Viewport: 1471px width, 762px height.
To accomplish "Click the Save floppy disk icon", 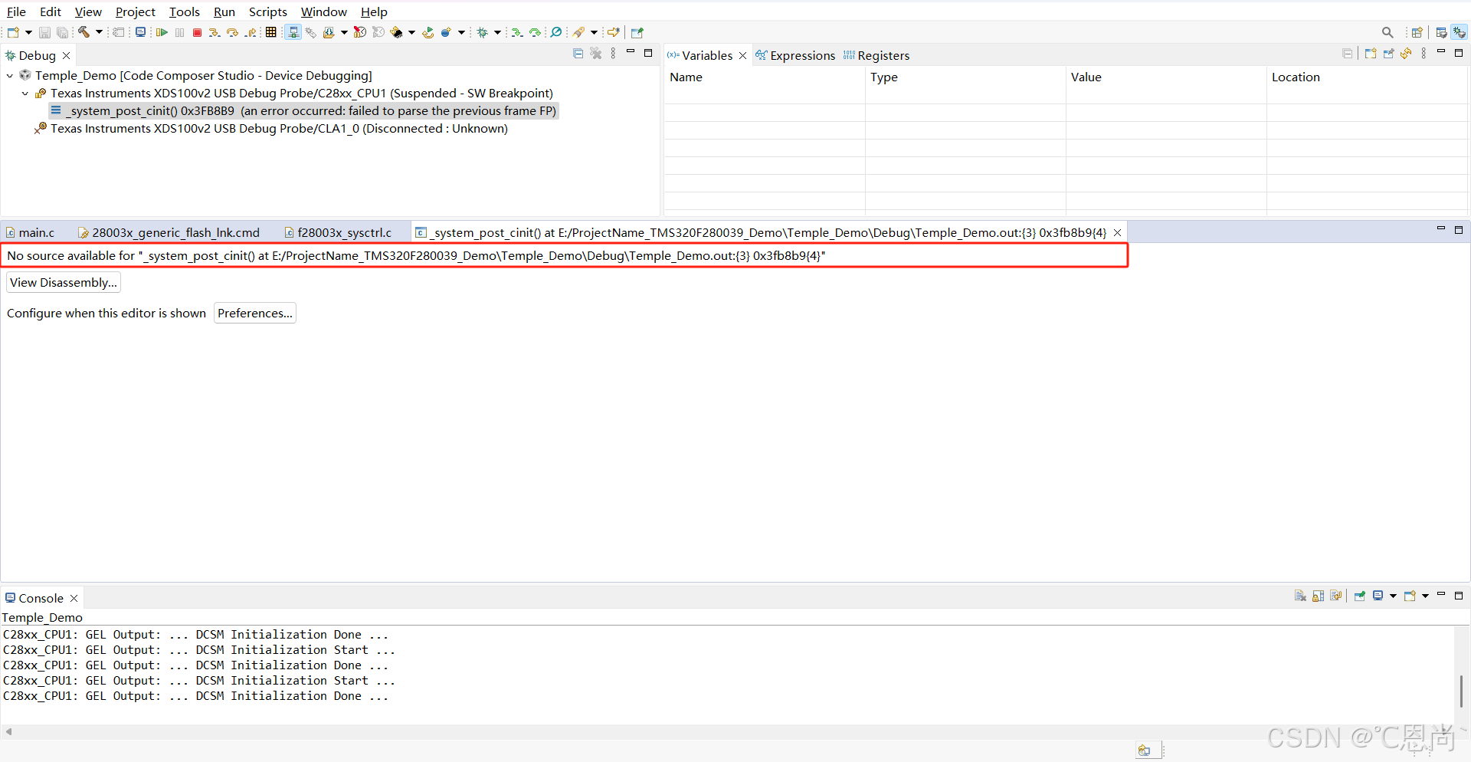I will point(44,32).
